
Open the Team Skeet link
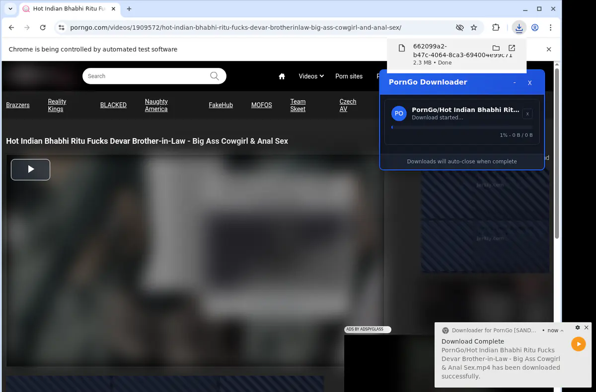298,105
